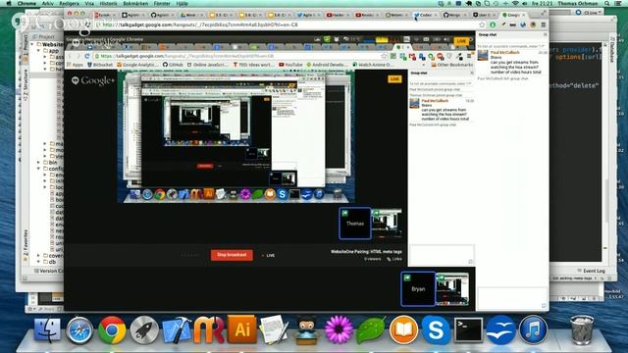This screenshot has width=628, height=353.
Task: Launch Xcode from the Dock
Action: 177,330
